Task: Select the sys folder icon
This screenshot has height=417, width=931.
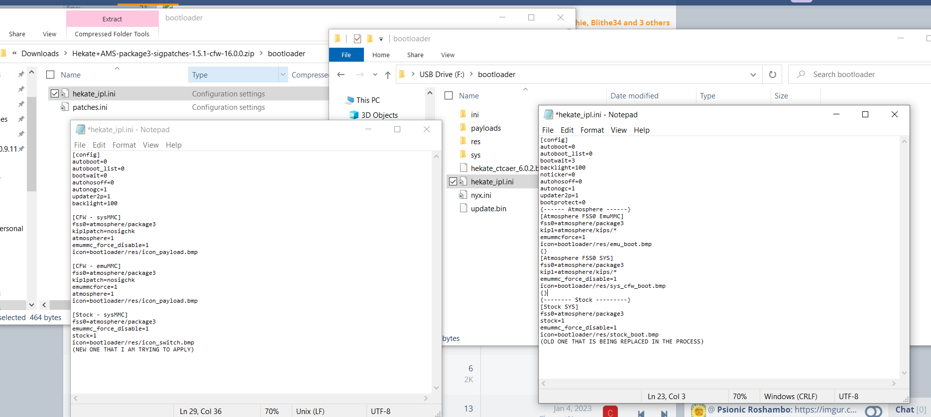Action: tap(463, 155)
